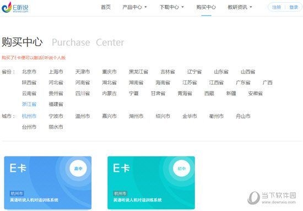Select province 天津市
This screenshot has width=303, height=211.
(x=83, y=72)
